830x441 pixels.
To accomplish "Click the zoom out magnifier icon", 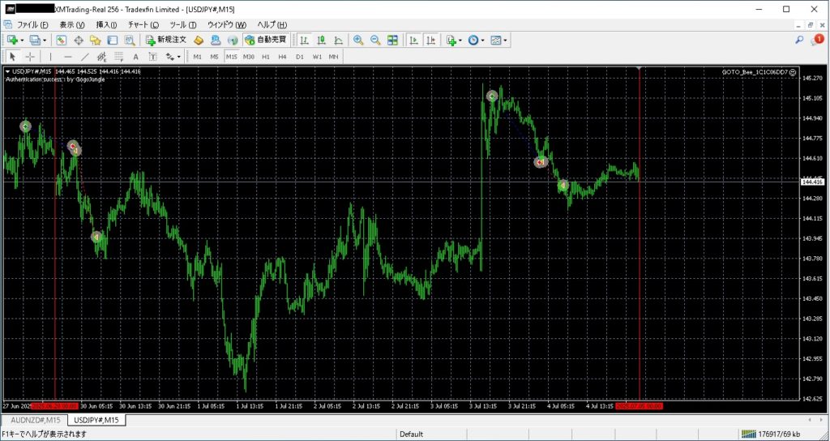I will pos(375,40).
